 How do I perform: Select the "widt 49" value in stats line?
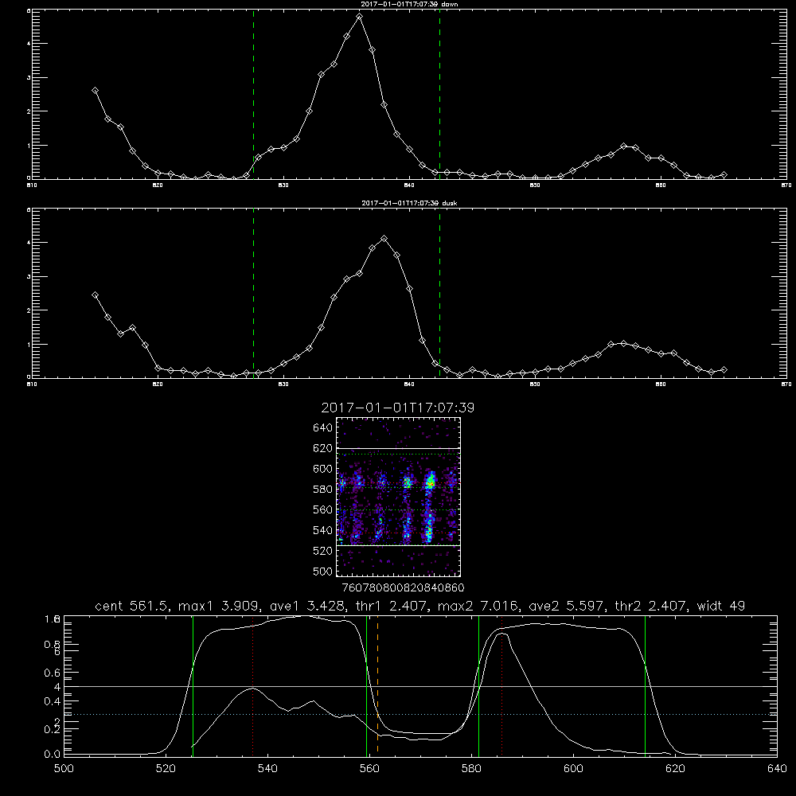click(721, 606)
